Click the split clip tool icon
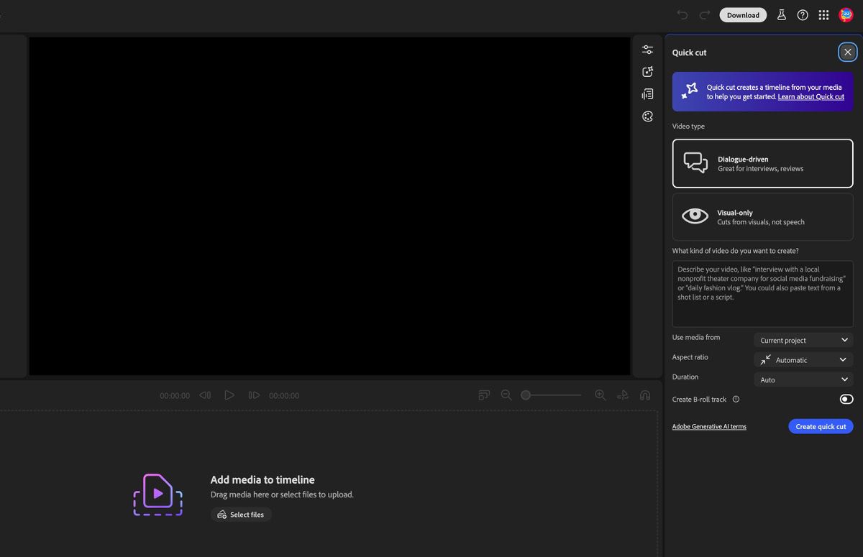The height and width of the screenshot is (557, 863). [623, 395]
